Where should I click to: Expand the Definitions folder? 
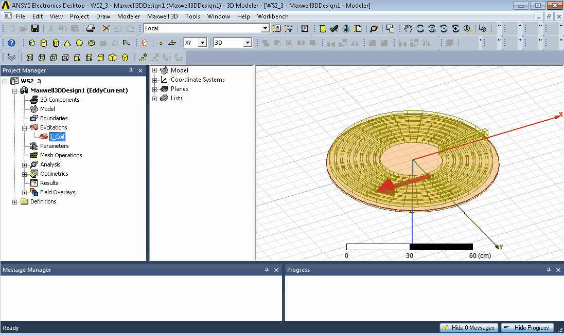coord(15,202)
